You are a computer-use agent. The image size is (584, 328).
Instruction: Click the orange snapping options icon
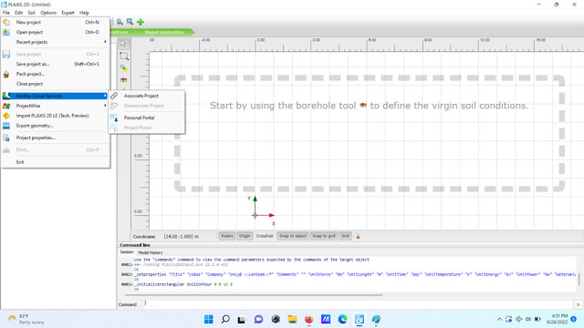point(358,236)
